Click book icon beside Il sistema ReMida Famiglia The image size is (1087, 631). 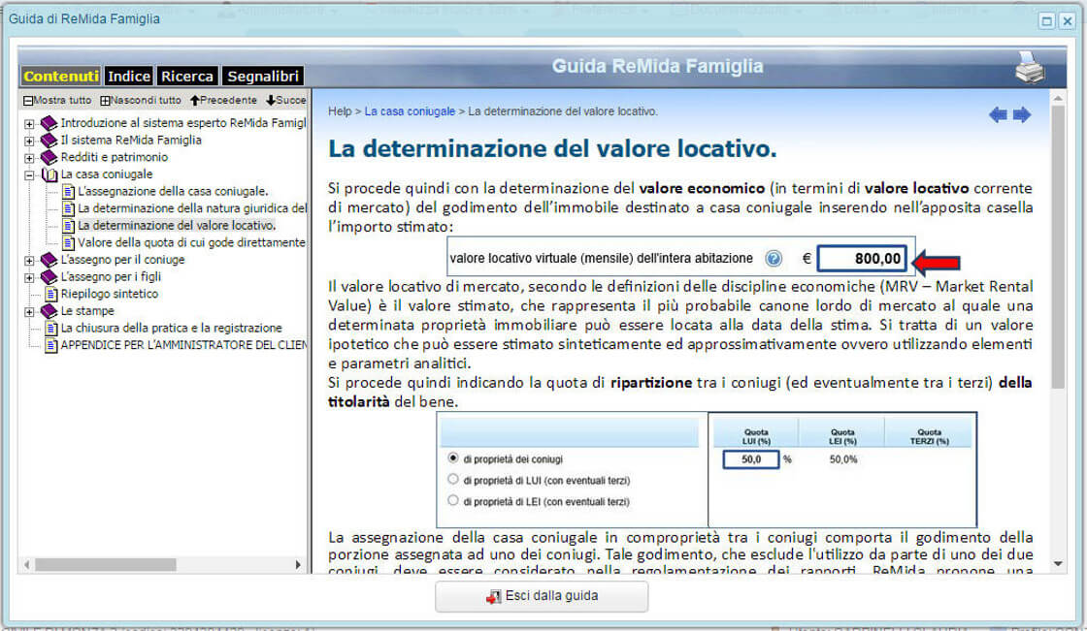49,140
